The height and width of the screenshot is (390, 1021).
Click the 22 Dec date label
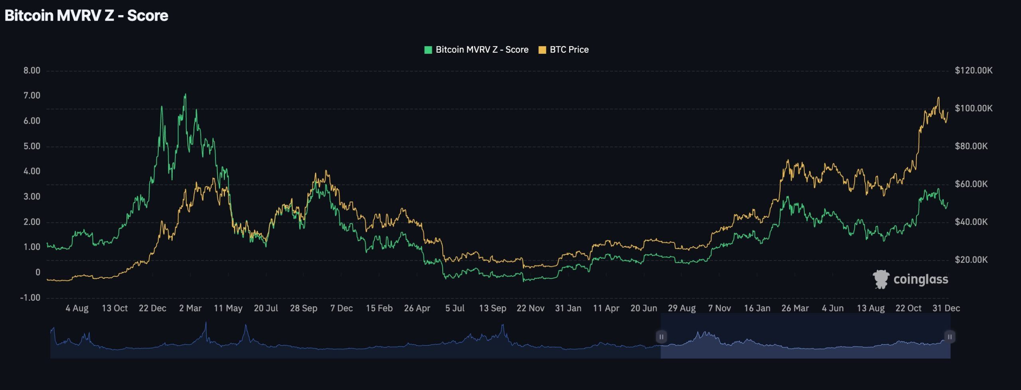point(152,308)
